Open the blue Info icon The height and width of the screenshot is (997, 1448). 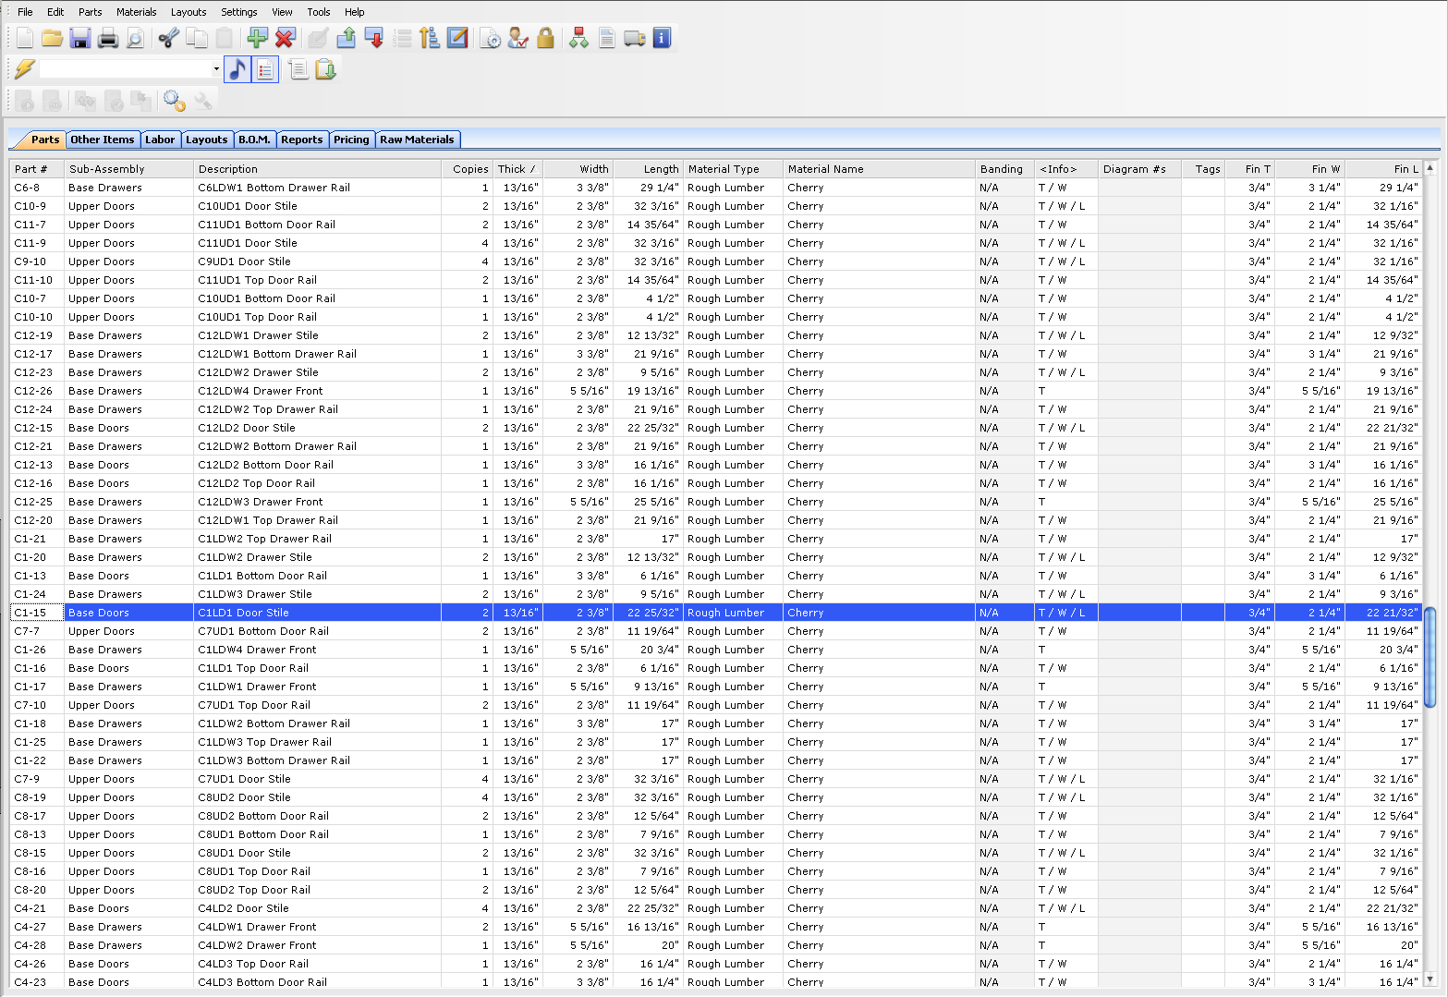pyautogui.click(x=662, y=38)
